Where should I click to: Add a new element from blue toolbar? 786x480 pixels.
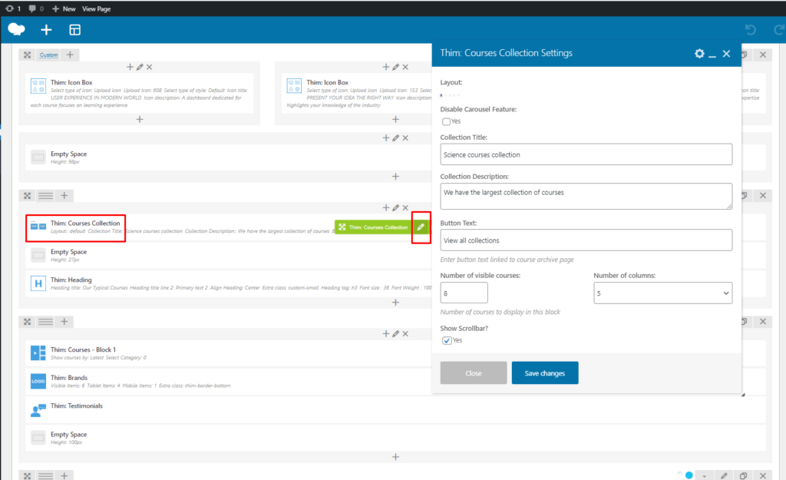coord(46,30)
